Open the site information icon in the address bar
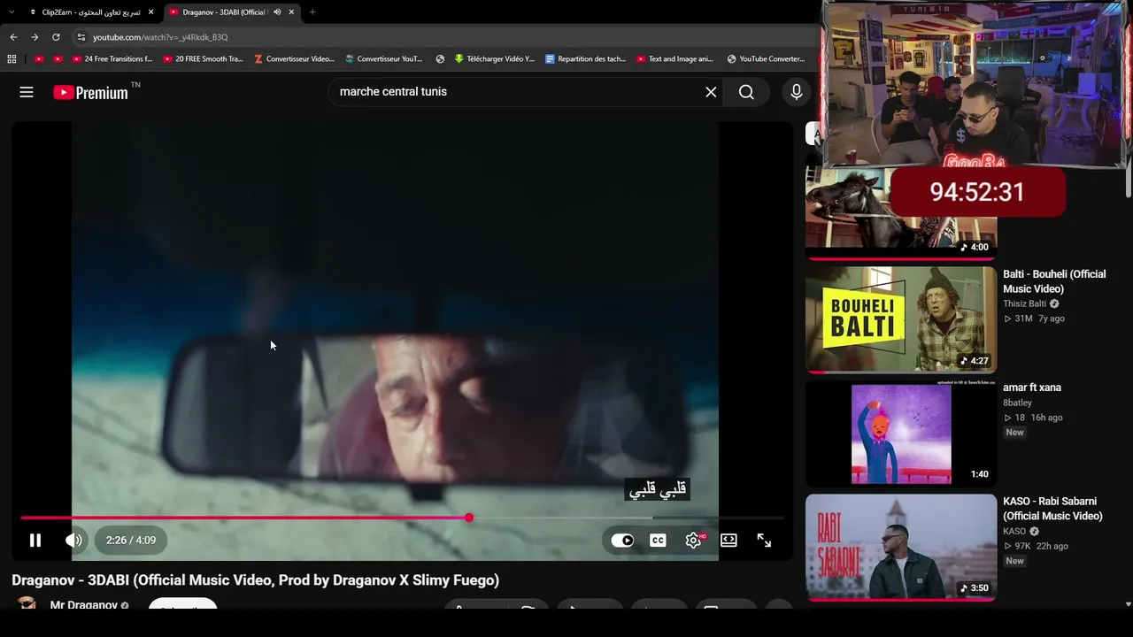Screen dimensions: 1133x637 81,37
